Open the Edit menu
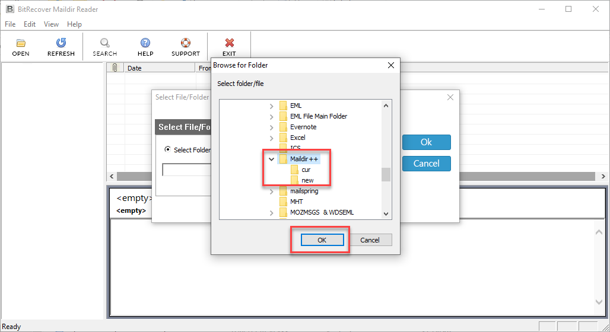610x332 pixels. click(x=30, y=24)
